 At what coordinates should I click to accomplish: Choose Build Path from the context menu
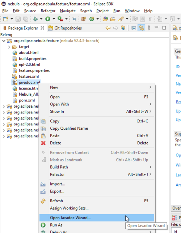97,167
